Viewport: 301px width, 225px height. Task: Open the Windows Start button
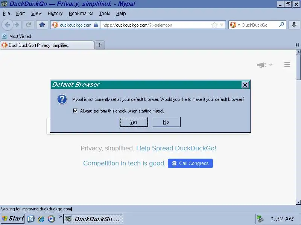12,219
